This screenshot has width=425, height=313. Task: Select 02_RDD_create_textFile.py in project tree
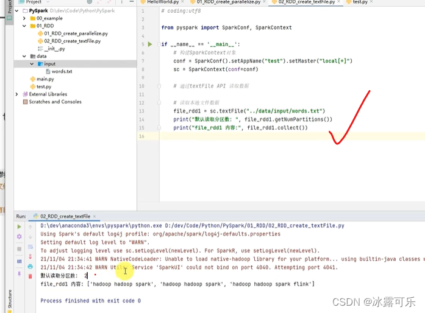[73, 41]
